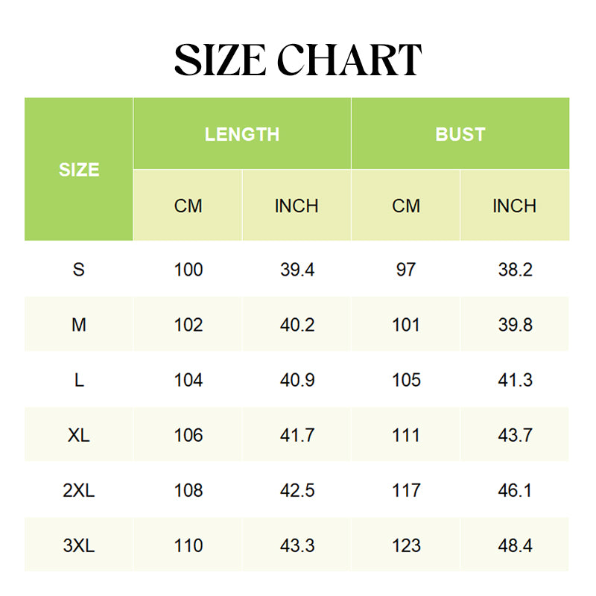Select the 123 cm bust cell
Screen dimensions: 596x596
click(406, 545)
